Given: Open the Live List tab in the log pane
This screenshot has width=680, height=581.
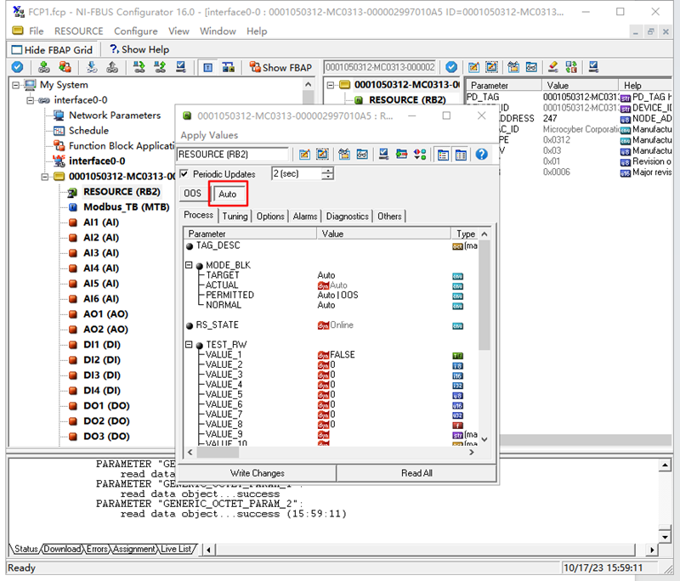Looking at the screenshot, I should coord(176,549).
